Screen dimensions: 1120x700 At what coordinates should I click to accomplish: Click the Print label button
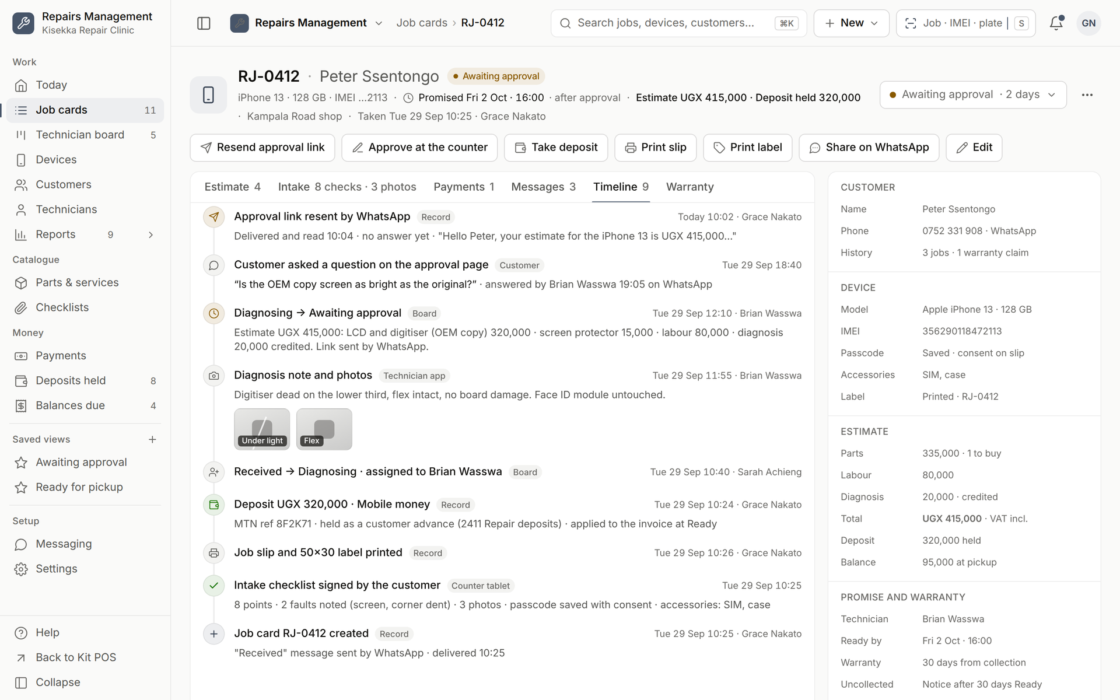click(747, 148)
